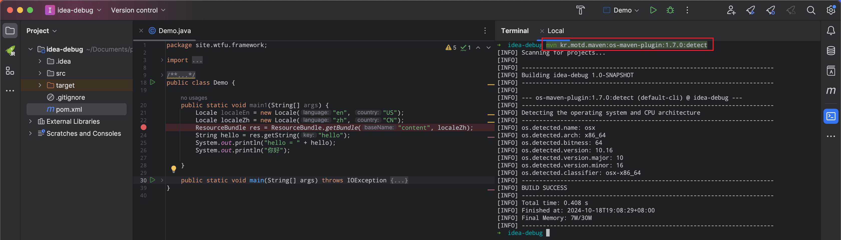This screenshot has height=240, width=841.
Task: Click the green Run button in toolbar
Action: (653, 10)
